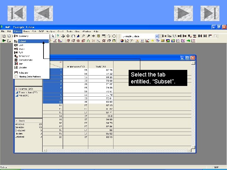This screenshot has height=170, width=227.
Task: Choose Tabulate from the Tables menu
Action: coord(31,73)
